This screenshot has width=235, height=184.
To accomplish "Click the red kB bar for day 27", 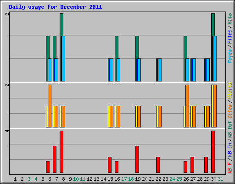I will tap(192, 165).
